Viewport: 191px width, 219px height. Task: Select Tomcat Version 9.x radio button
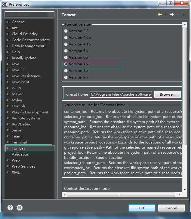[66, 77]
